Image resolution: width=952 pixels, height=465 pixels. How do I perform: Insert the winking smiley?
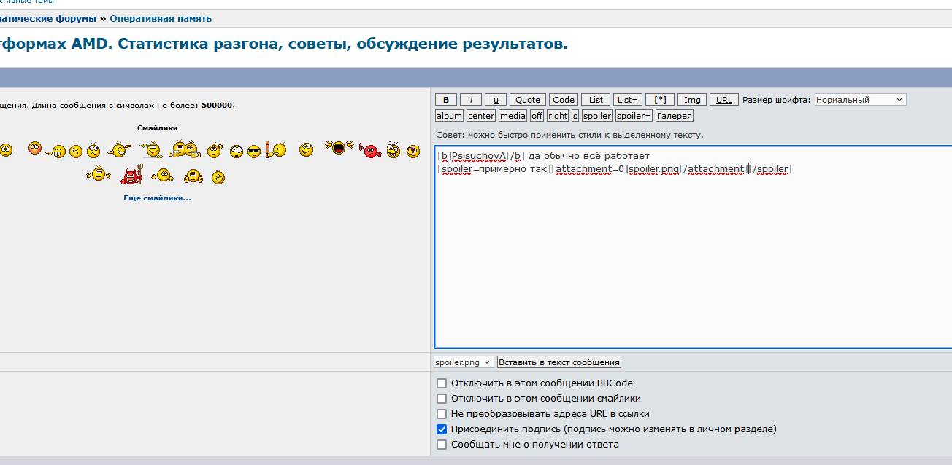click(76, 152)
